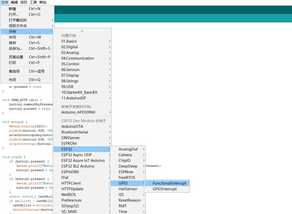
Task: Open the ESPmDNS examples submenu
Action: click(82, 172)
